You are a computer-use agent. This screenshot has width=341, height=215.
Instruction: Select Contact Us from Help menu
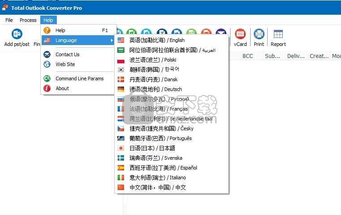tap(77, 54)
